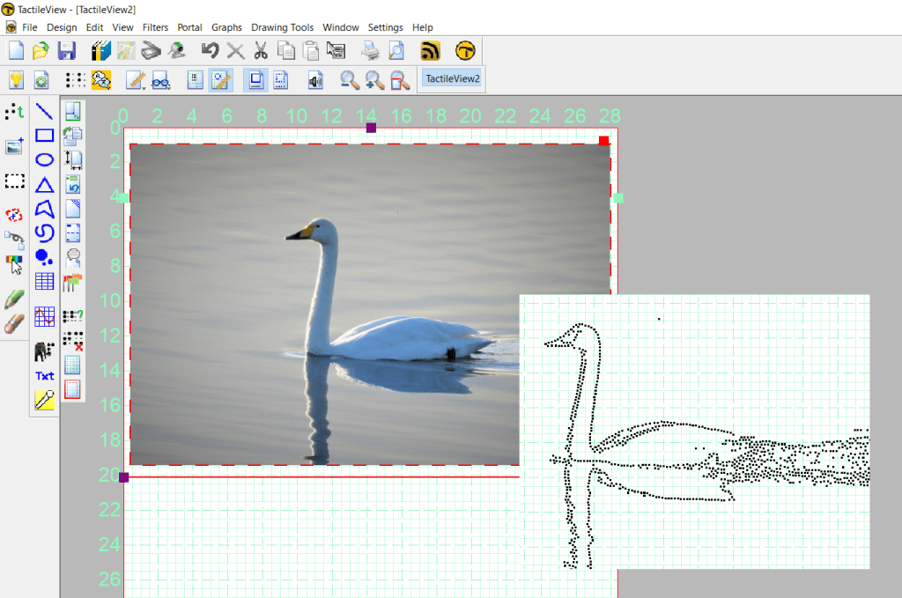Select the freehand squiggle drawing tool
This screenshot has height=598, width=902.
tap(43, 231)
